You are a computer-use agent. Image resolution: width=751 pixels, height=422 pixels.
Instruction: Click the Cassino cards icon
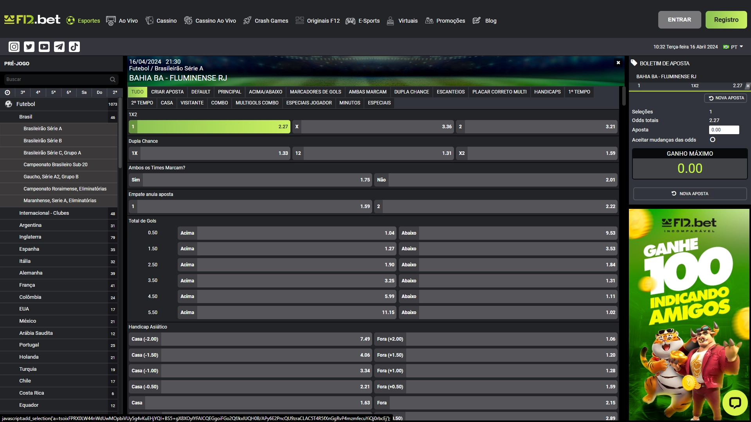point(149,20)
